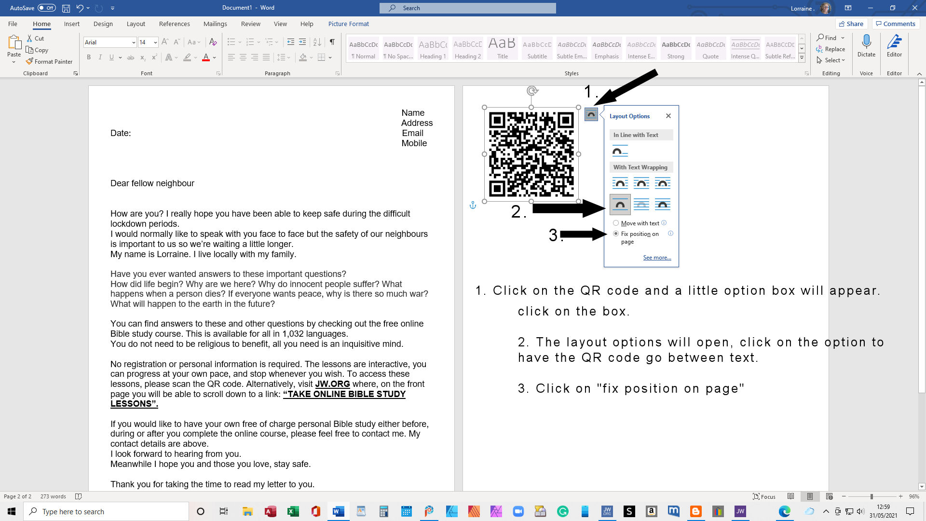Switch to the Picture Format tab
This screenshot has height=521, width=926.
pyautogui.click(x=348, y=24)
